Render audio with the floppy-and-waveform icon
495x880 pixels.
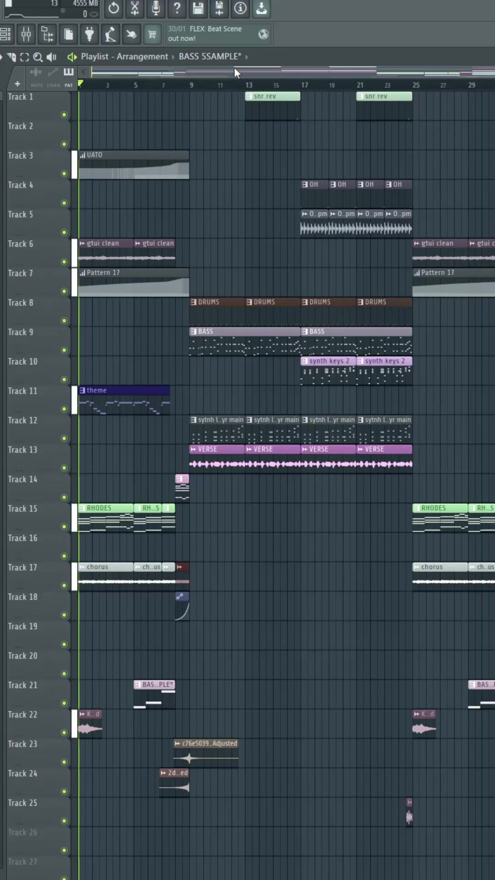(x=219, y=8)
